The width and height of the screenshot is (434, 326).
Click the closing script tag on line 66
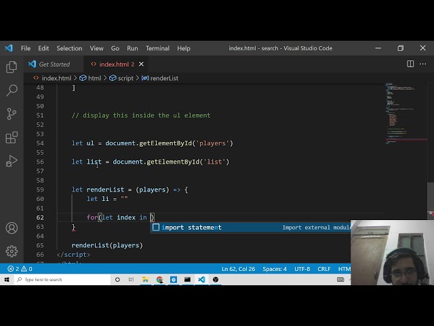tap(73, 255)
